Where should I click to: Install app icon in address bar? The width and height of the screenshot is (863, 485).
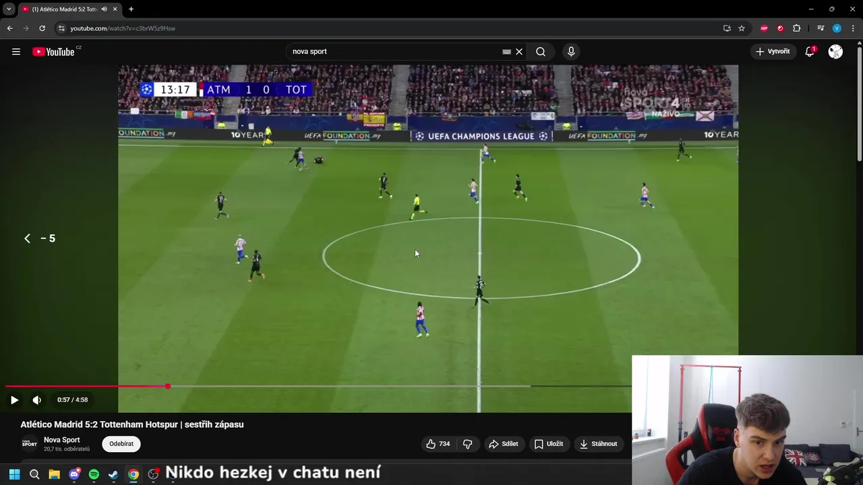pyautogui.click(x=727, y=28)
